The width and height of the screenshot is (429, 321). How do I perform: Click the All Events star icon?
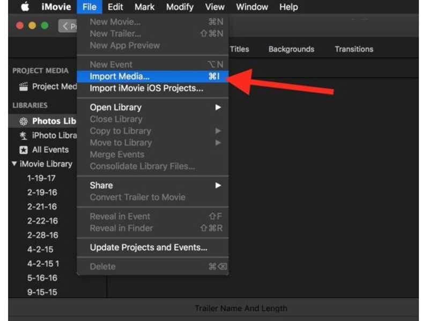click(24, 150)
